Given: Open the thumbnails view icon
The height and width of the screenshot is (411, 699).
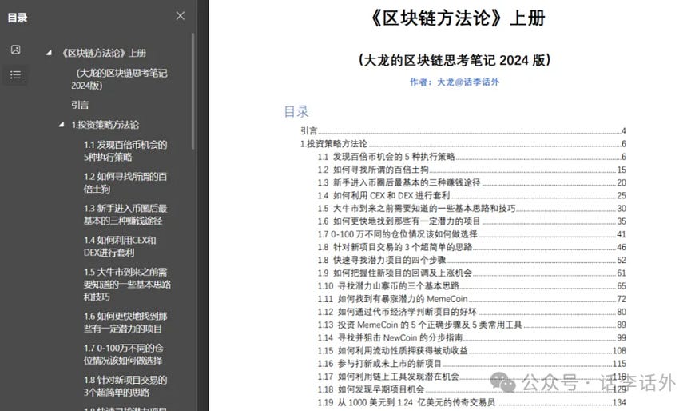Looking at the screenshot, I should (16, 50).
